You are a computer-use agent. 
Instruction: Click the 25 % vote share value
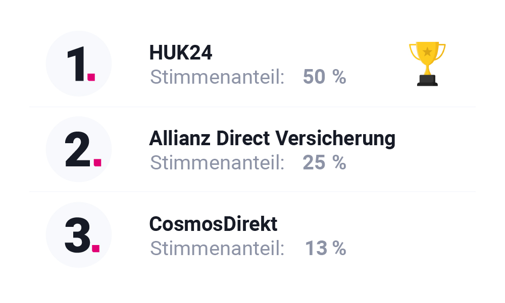click(324, 162)
